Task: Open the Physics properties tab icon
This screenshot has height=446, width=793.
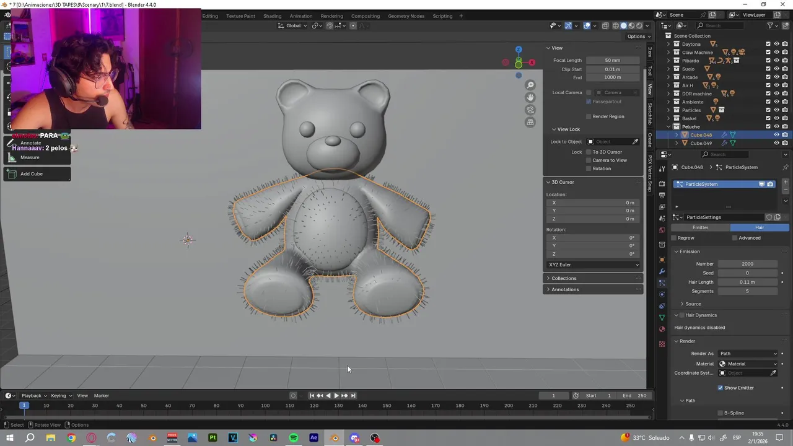Action: (662, 294)
